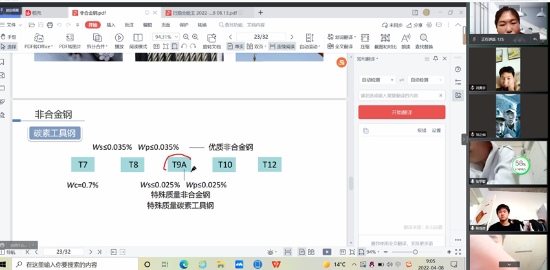Viewport: 550px width, 270px height.
Task: Start slideshow with the 播放 icon
Action: 119,39
